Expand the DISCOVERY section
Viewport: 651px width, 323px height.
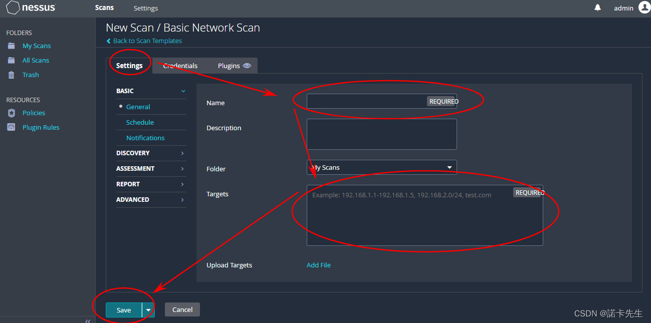(x=151, y=153)
